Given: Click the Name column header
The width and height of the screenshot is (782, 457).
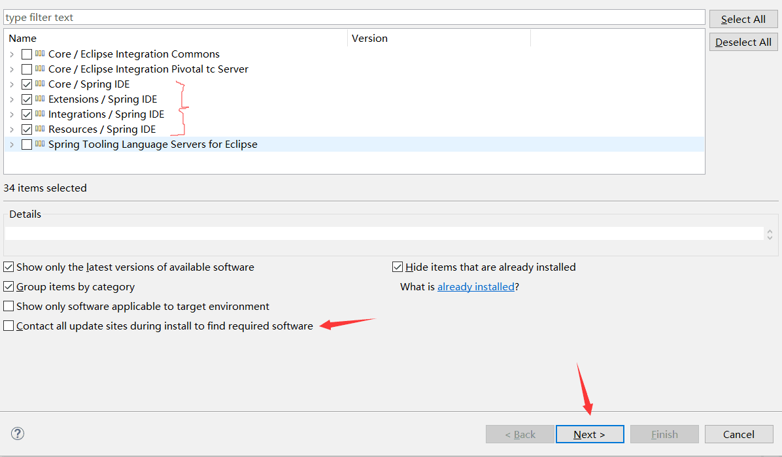Looking at the screenshot, I should point(175,39).
